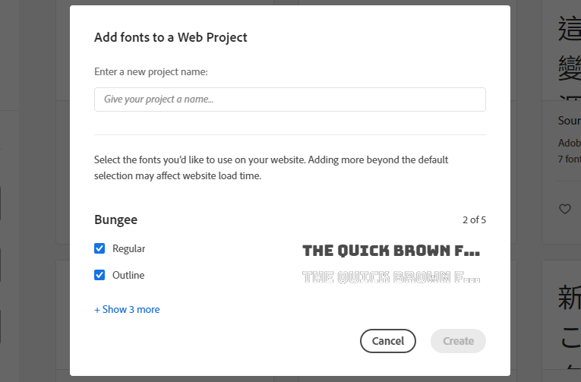Click the Outline label text
The height and width of the screenshot is (382, 581).
(x=128, y=275)
